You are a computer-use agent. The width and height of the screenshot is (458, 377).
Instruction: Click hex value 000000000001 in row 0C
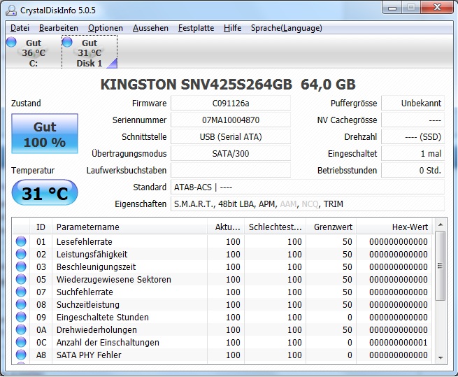(x=398, y=342)
